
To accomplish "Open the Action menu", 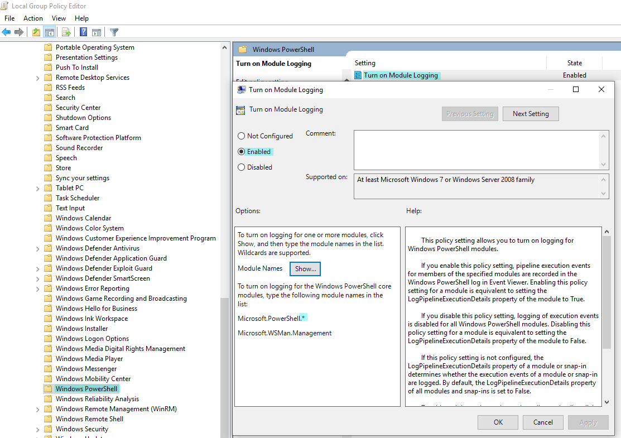I will 33,18.
